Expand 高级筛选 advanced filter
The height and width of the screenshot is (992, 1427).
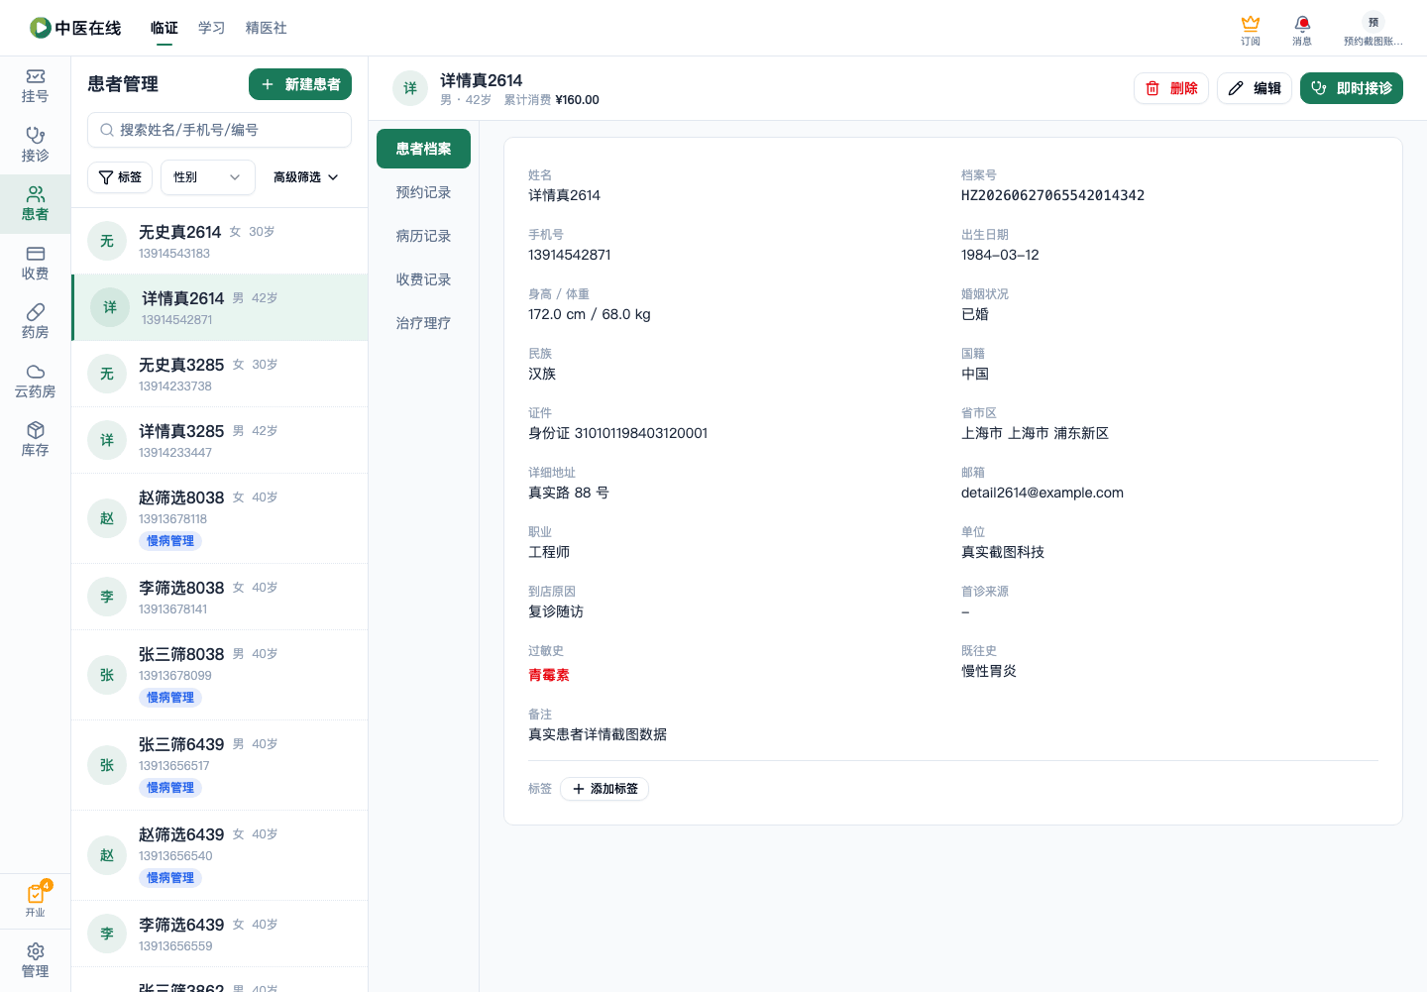306,177
